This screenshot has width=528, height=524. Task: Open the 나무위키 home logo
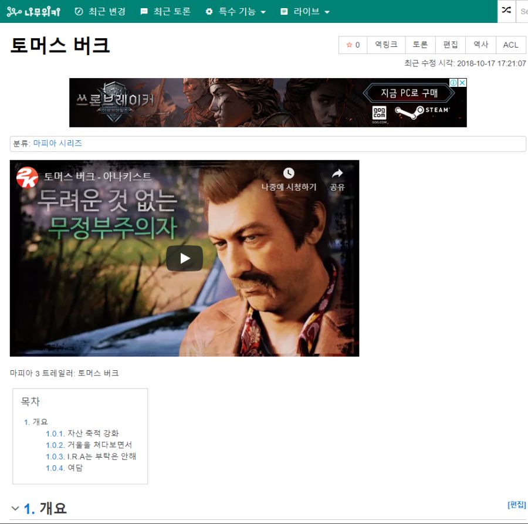(x=33, y=12)
